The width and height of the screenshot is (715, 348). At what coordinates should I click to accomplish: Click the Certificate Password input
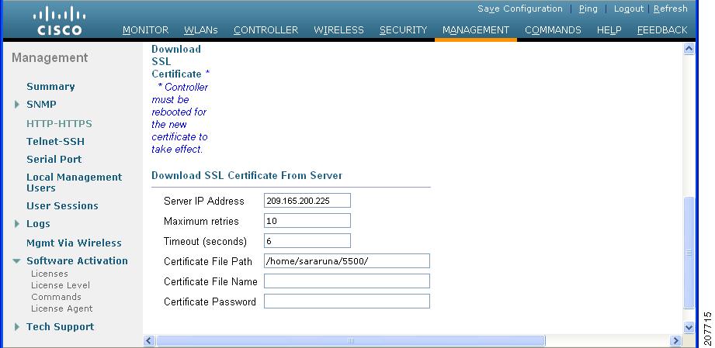(x=346, y=301)
